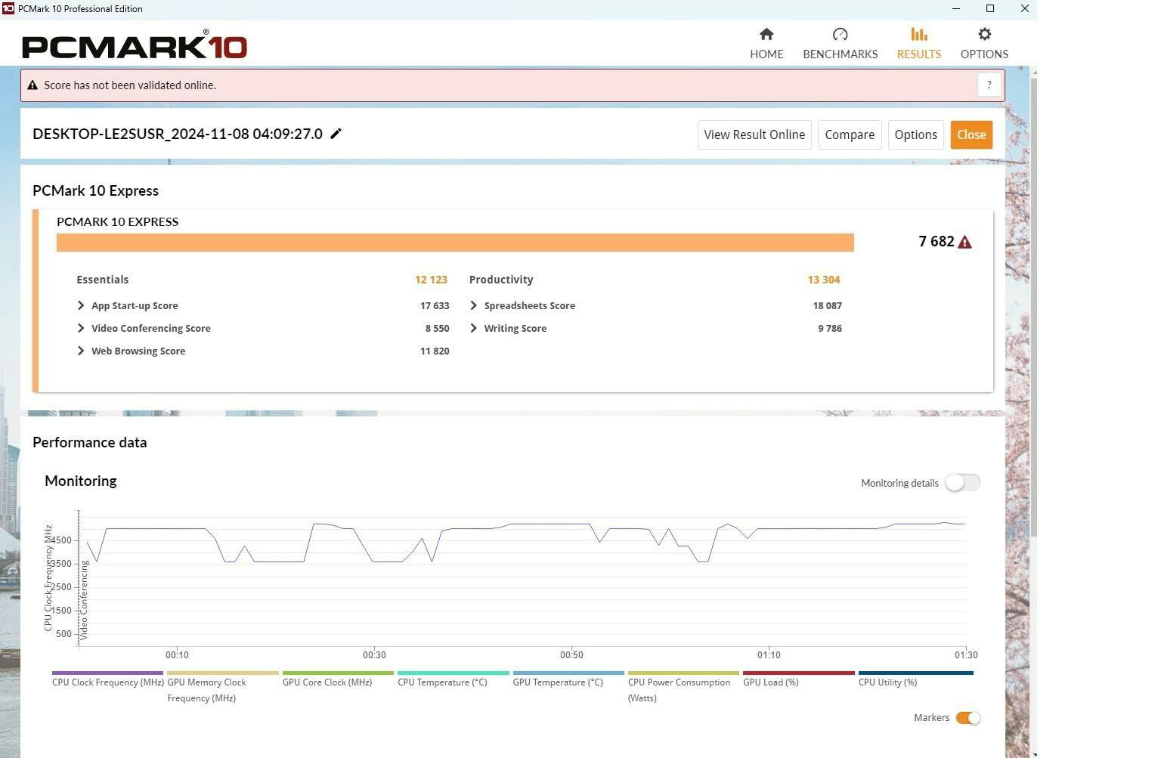The height and width of the screenshot is (758, 1161).
Task: Toggle CPU Temperature legend item
Action: (x=453, y=681)
